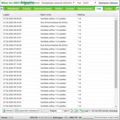The height and width of the screenshot is (120, 120).
Task: Click the previous page navigation icon
Action: (x=46, y=111)
